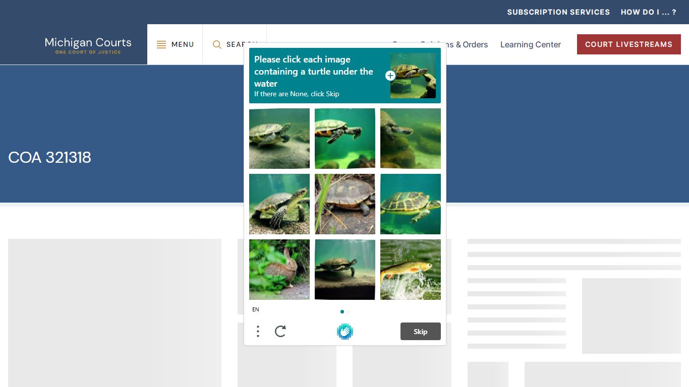Go to Michigan Courts home logo
The height and width of the screenshot is (387, 689).
[x=88, y=45]
